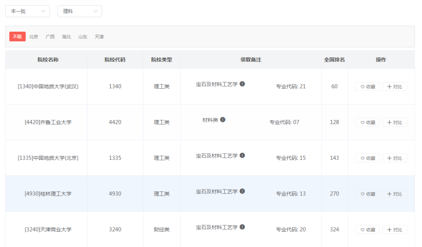Filter by 北京 region
This screenshot has width=422, height=247.
pos(34,37)
